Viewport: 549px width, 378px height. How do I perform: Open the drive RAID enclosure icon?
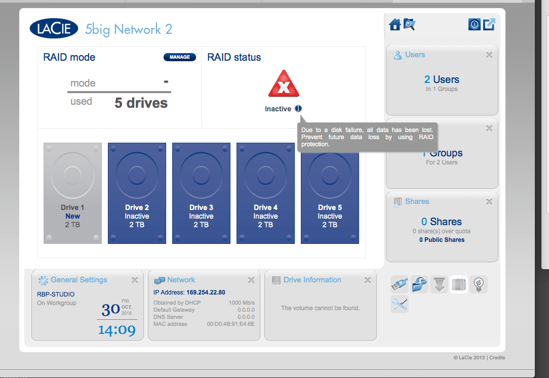(459, 284)
